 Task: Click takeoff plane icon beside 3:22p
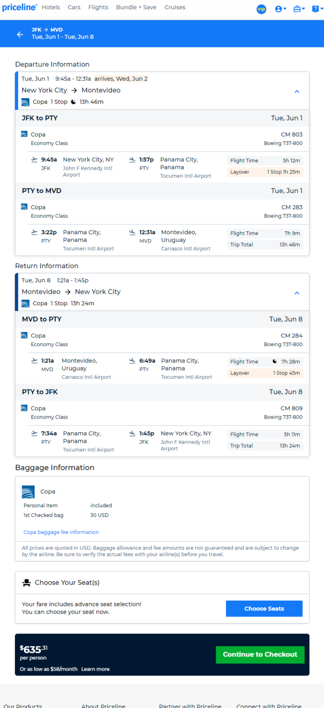[x=34, y=232]
